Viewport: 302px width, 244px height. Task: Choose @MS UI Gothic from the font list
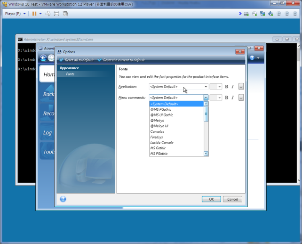(x=176, y=115)
